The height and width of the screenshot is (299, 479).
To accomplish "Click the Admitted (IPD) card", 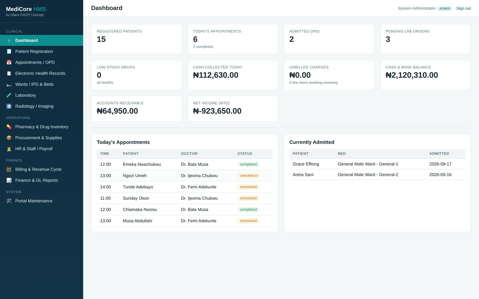I will [329, 39].
